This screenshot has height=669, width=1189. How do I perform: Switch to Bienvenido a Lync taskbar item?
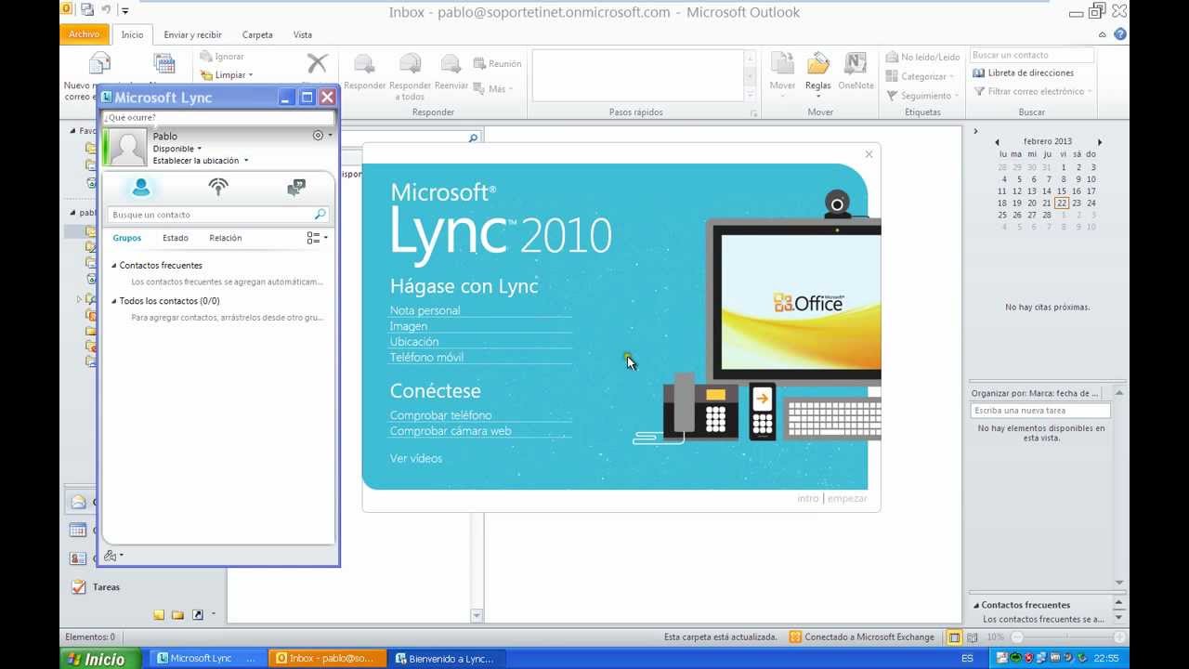[x=449, y=659]
